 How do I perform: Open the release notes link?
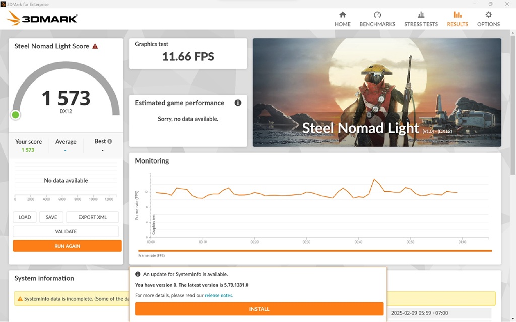[x=219, y=295]
